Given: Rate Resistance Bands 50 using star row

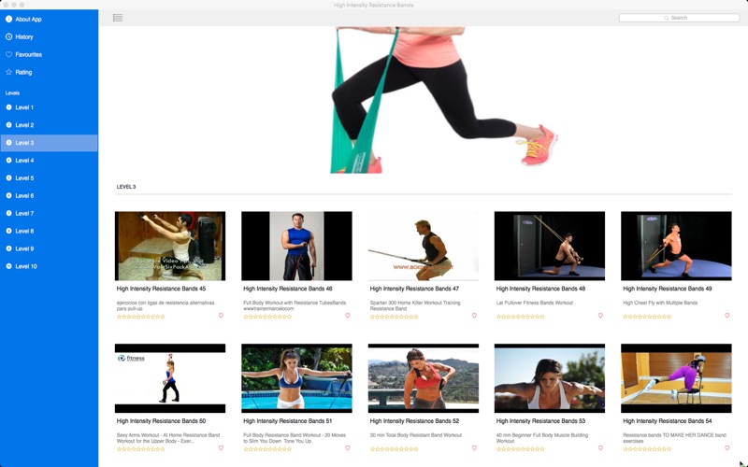Looking at the screenshot, I should point(141,449).
